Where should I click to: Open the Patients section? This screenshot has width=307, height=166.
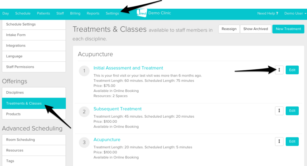coord(43,13)
